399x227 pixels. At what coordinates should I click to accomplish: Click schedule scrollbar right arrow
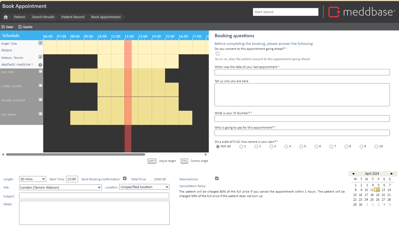pos(206,155)
